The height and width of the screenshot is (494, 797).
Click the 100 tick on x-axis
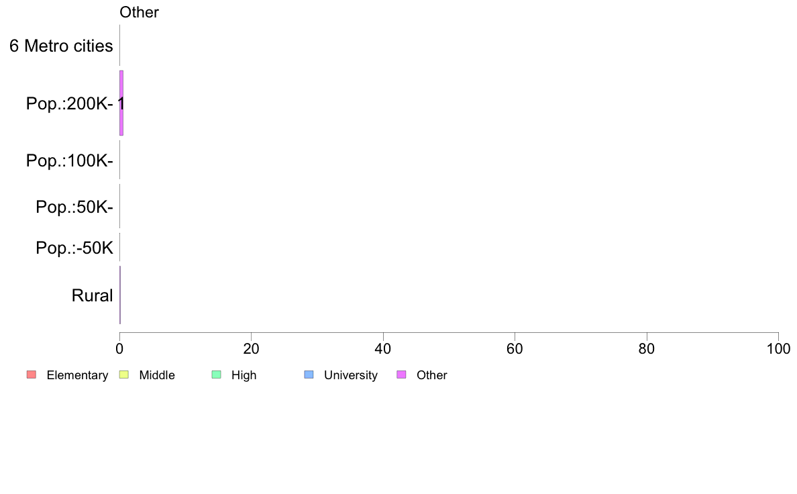click(778, 348)
